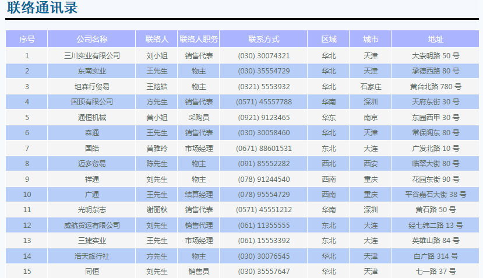Image resolution: width=483 pixels, height=278 pixels.
Task: Select company cell 三捷实业
Action: [x=91, y=240]
